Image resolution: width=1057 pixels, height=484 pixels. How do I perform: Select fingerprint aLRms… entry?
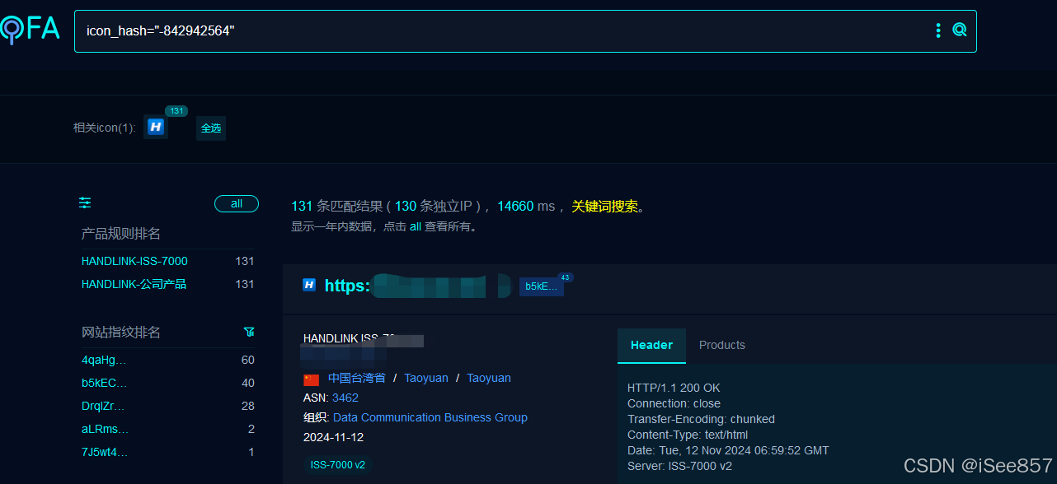pos(105,429)
